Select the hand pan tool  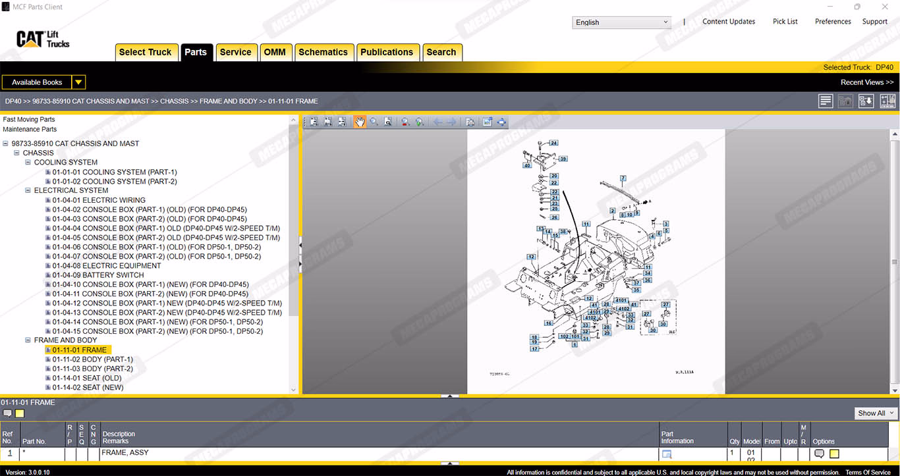[x=360, y=122]
